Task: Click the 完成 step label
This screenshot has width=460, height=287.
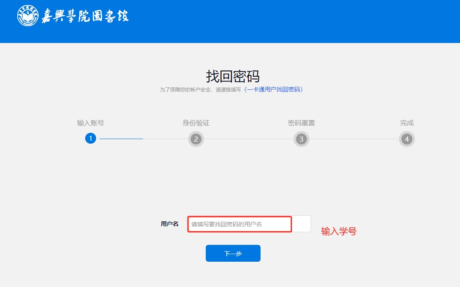Action: [406, 123]
